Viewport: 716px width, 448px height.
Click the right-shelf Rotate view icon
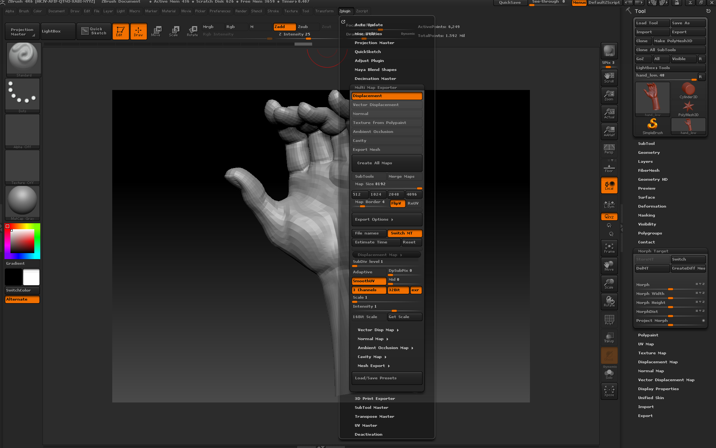(609, 302)
